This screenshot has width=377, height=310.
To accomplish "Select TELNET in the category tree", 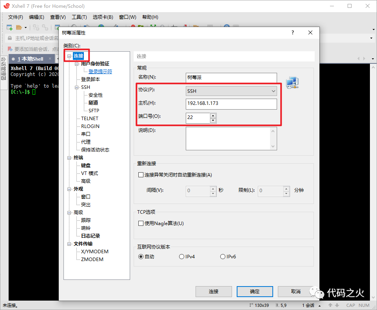I will pyautogui.click(x=90, y=119).
